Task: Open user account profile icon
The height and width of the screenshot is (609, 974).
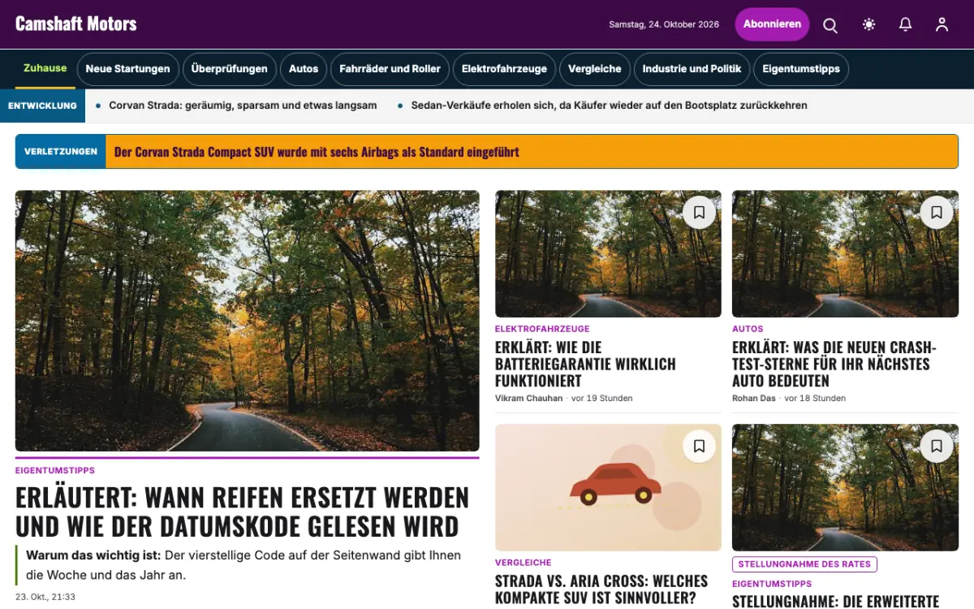Action: [x=942, y=24]
